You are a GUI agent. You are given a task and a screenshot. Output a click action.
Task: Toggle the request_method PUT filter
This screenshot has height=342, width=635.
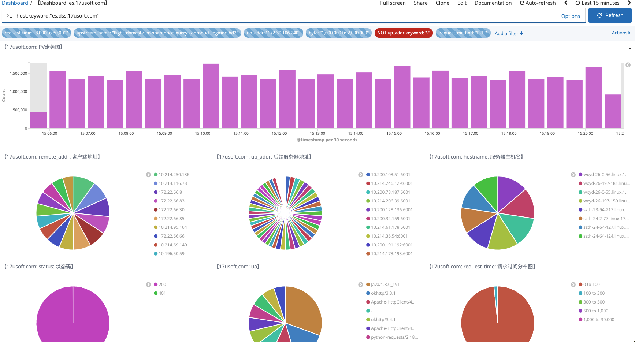pyautogui.click(x=463, y=33)
